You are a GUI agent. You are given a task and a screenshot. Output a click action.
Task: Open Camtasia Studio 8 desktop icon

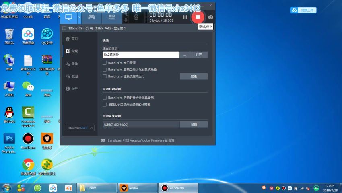pos(28,117)
